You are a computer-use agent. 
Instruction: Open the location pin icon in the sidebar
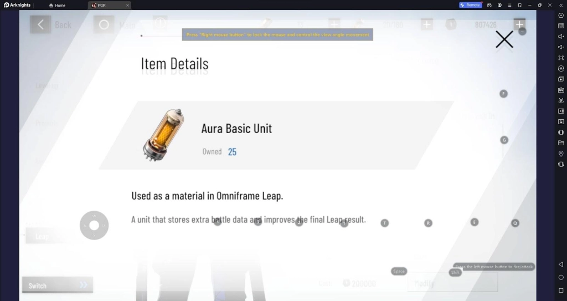click(x=561, y=154)
